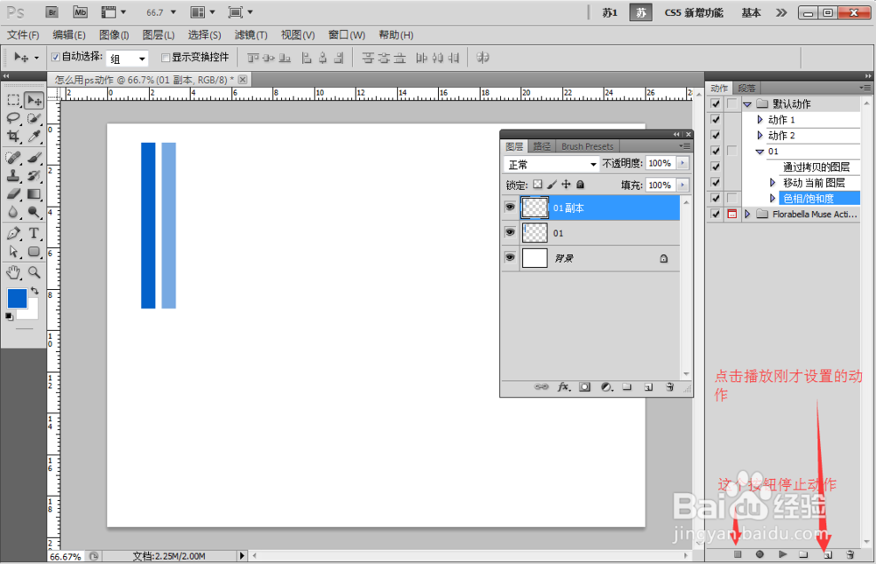Expand 动作 2 in Actions panel
The width and height of the screenshot is (876, 564).
point(759,135)
